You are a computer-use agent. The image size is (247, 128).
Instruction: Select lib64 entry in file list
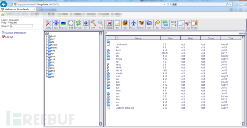point(118,68)
